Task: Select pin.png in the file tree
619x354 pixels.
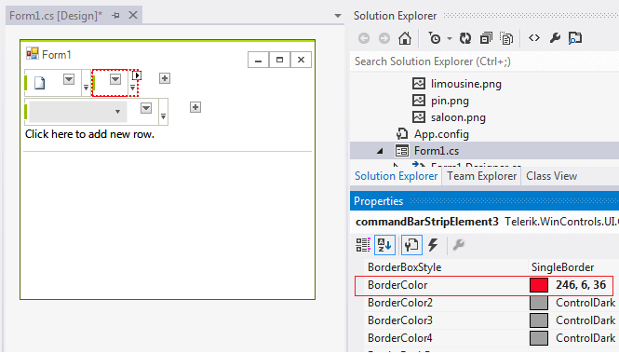Action: coord(450,101)
